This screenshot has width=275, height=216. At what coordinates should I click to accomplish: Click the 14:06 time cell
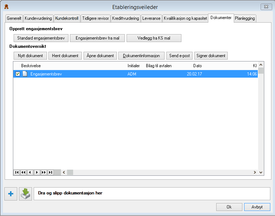click(x=252, y=74)
